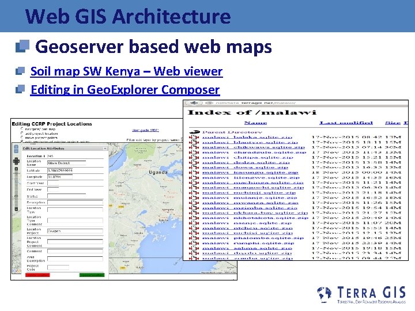Click the green update button in attributes dialog

tap(92, 275)
